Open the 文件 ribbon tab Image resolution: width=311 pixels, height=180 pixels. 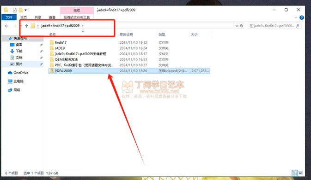point(9,17)
